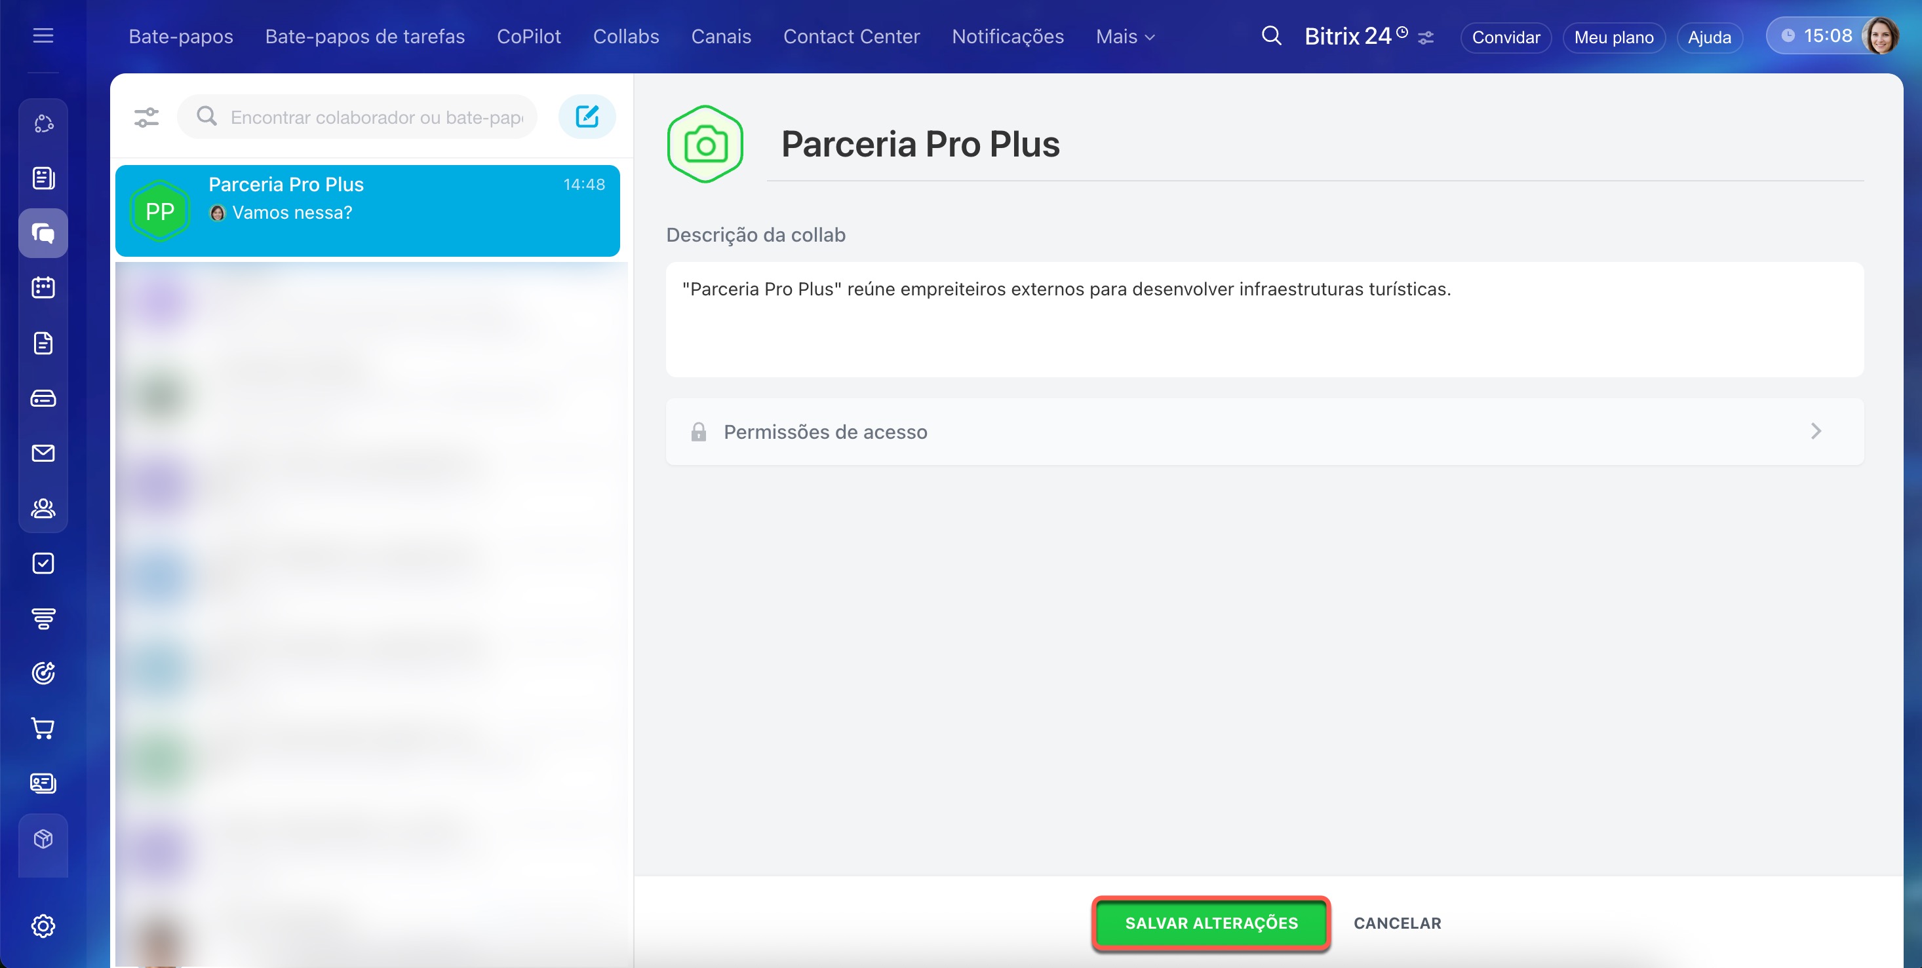This screenshot has height=968, width=1922.
Task: Open the Mail envelope sidebar icon
Action: tap(43, 453)
